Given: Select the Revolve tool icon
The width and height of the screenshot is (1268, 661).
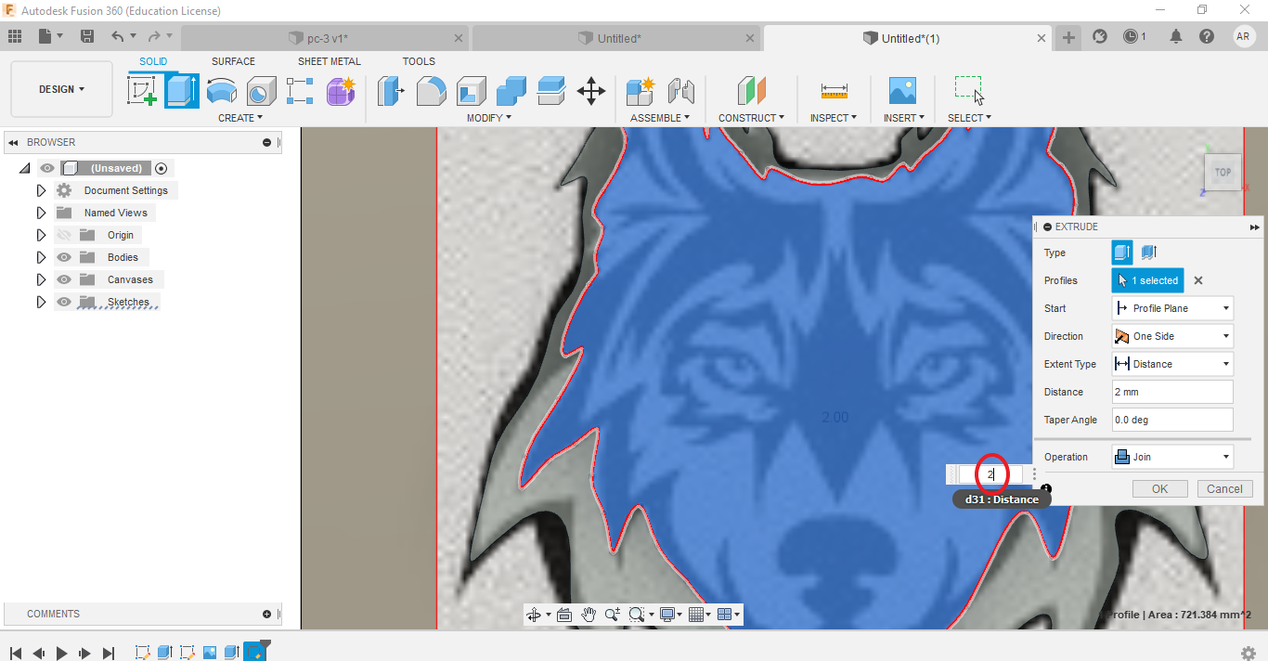Looking at the screenshot, I should pos(221,91).
